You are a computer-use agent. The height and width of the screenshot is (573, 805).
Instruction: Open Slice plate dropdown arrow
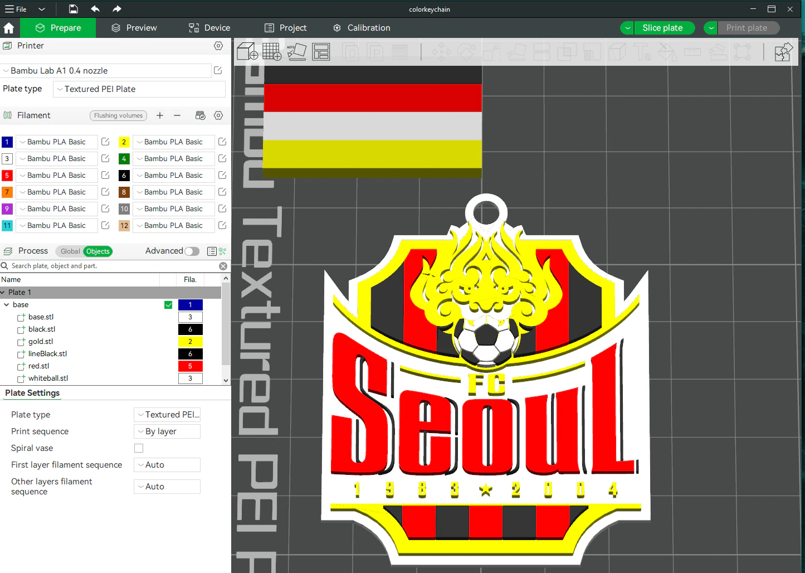[x=627, y=28]
